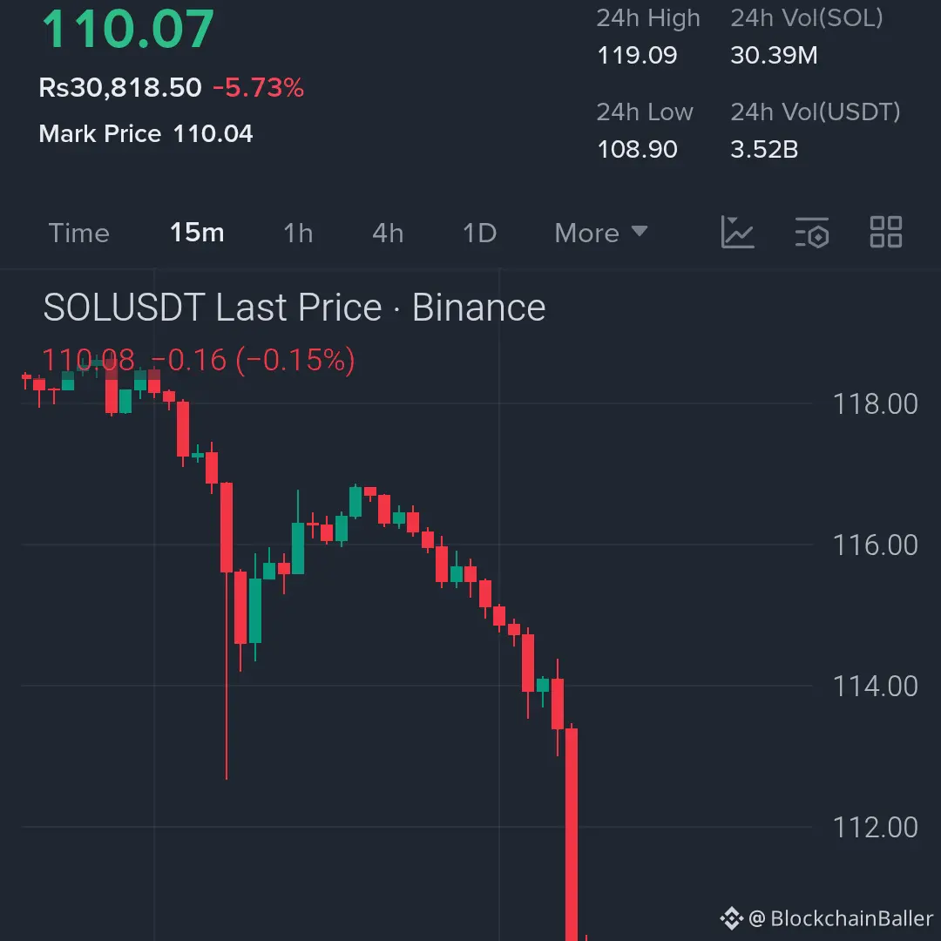941x941 pixels.
Task: Click the 24h Low value 108.90
Action: coord(637,149)
